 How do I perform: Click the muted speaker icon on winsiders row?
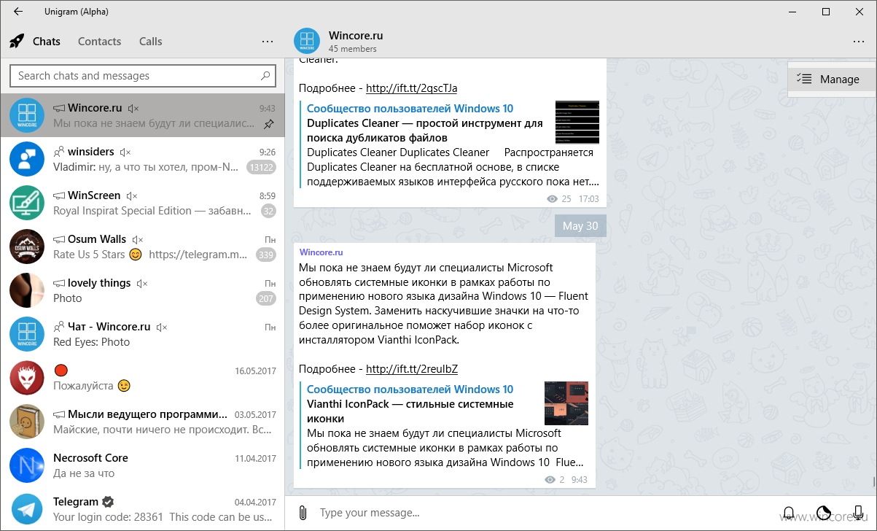tap(125, 152)
